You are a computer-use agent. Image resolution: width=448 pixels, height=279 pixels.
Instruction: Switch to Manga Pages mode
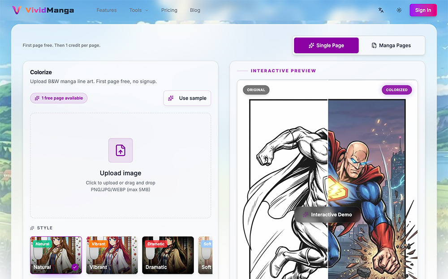coord(391,45)
